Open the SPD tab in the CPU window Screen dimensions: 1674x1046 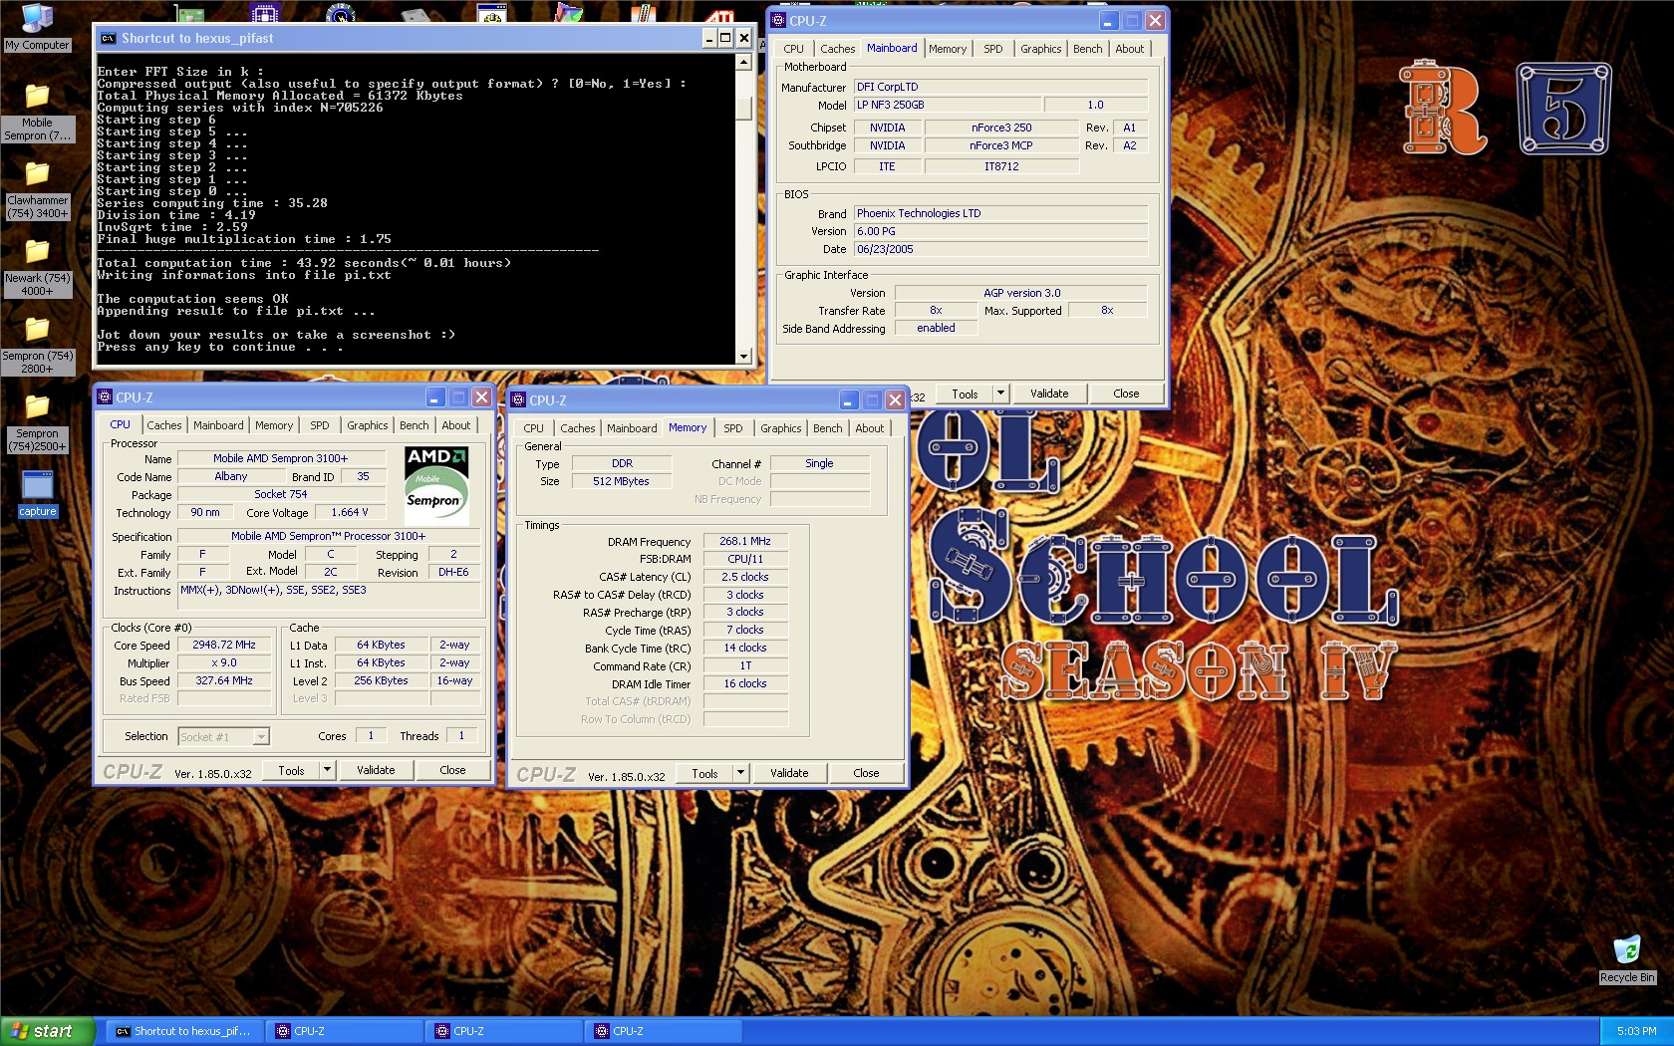coord(319,425)
